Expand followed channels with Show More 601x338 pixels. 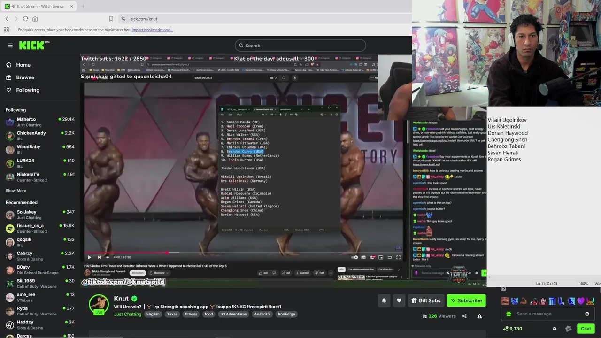coord(16,191)
